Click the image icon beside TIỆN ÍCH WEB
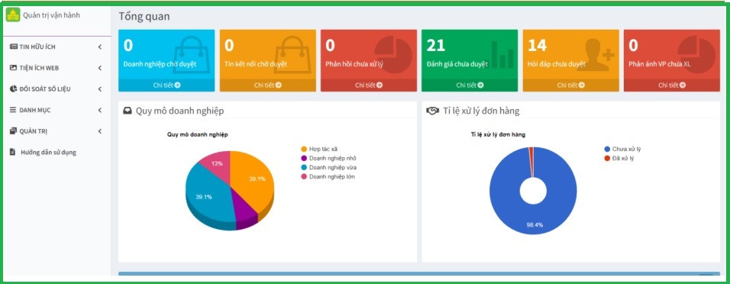Image resolution: width=730 pixels, height=284 pixels. (14, 68)
